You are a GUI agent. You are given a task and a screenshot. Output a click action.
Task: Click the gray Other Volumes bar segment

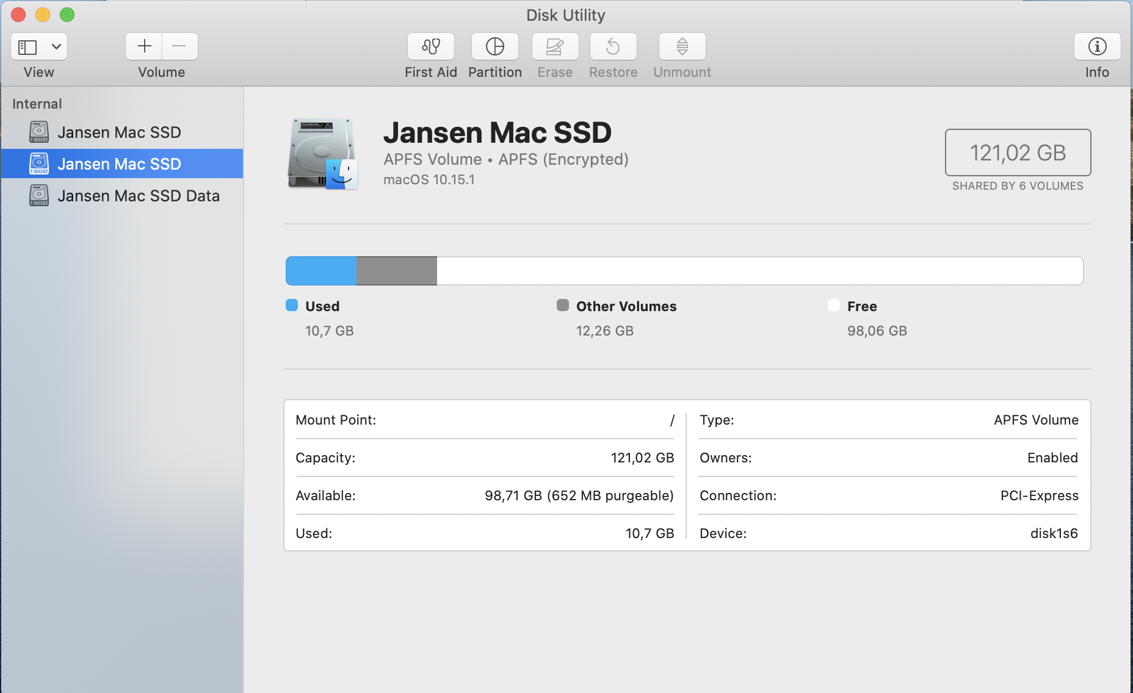click(397, 271)
